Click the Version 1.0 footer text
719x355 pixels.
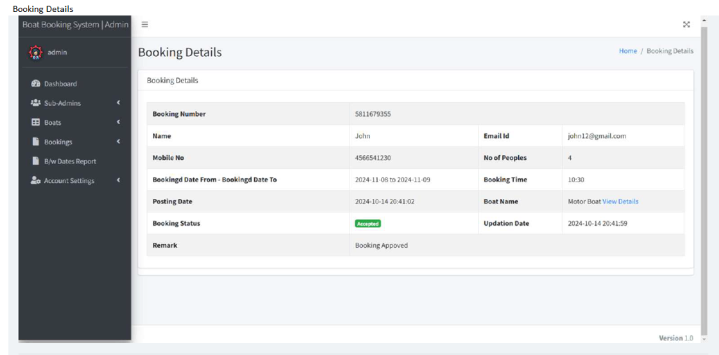tap(676, 338)
